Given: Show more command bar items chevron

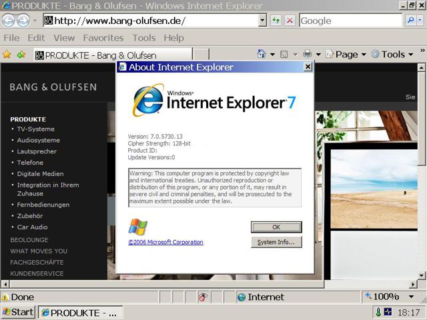Looking at the screenshot, I should tap(422, 51).
